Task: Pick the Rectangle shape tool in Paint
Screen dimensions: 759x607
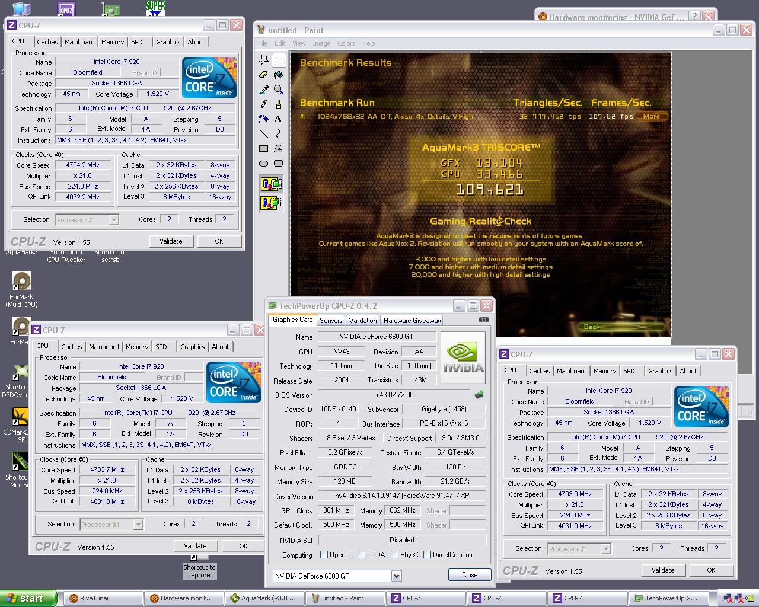Action: click(x=264, y=148)
